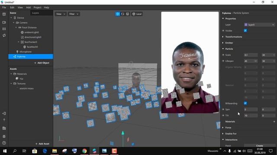Open Microsoft Edge from the taskbar
277x155 pixels.
pos(45,151)
